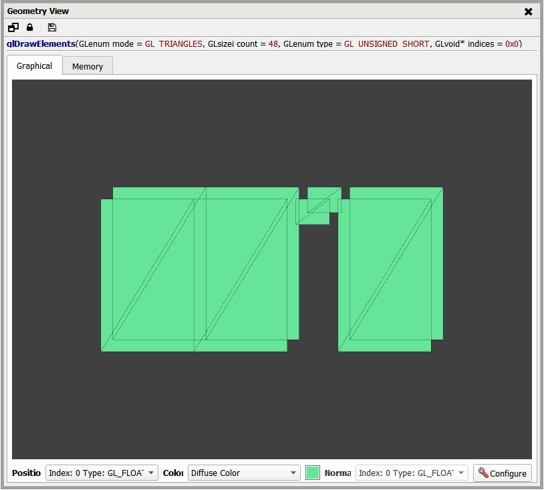The width and height of the screenshot is (544, 490).
Task: Click the GL_UNSIGNED_SHORT type value
Action: click(387, 44)
